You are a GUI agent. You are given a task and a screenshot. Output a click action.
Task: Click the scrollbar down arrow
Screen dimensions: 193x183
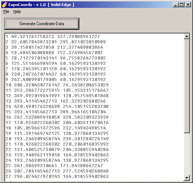(187, 178)
